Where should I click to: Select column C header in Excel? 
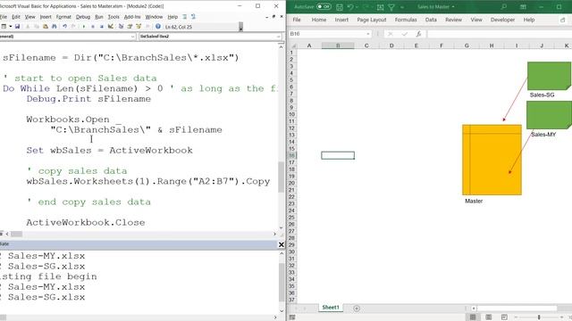(366, 45)
